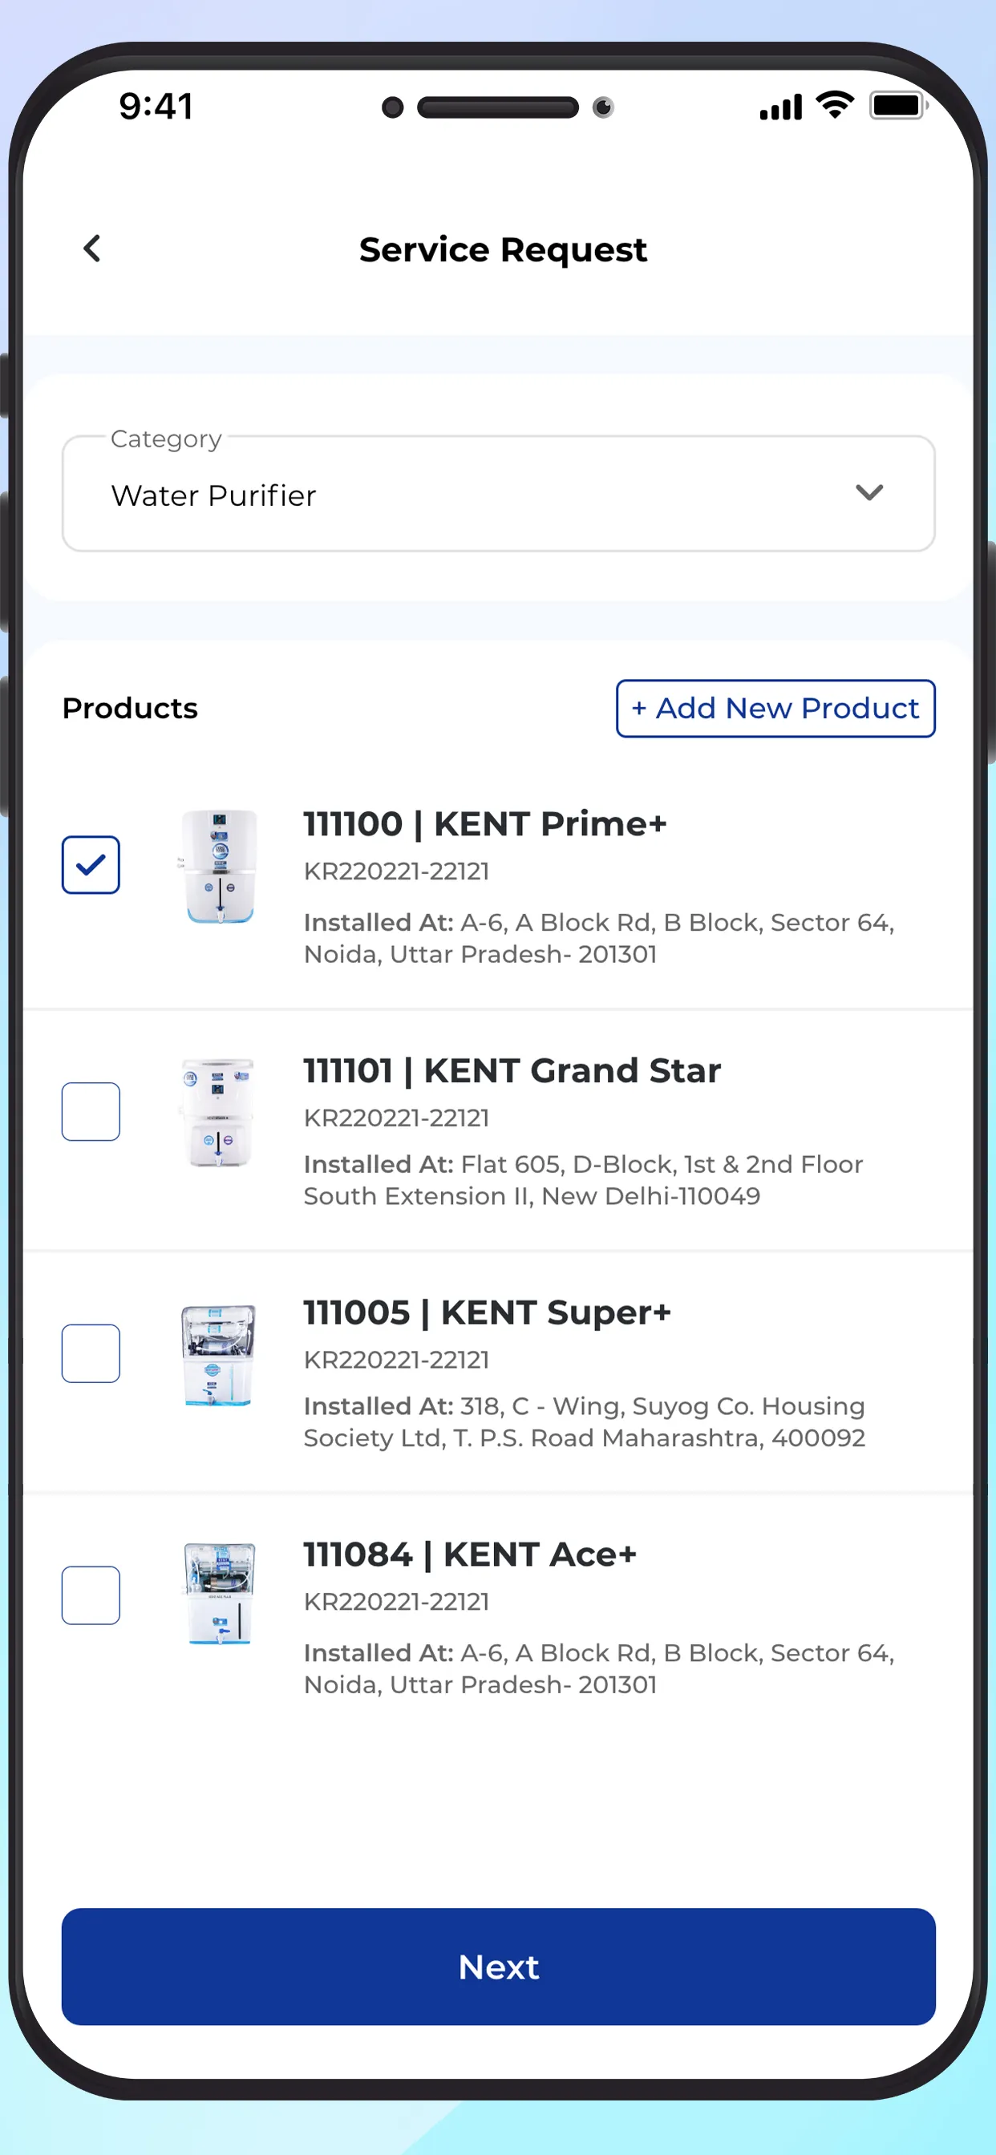Tap the KENT Grand Star product image
Screen dimensions: 996x2155
coord(217,1113)
